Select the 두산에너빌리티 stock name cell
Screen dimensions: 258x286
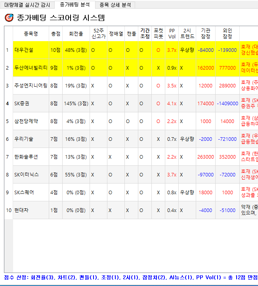[31, 68]
